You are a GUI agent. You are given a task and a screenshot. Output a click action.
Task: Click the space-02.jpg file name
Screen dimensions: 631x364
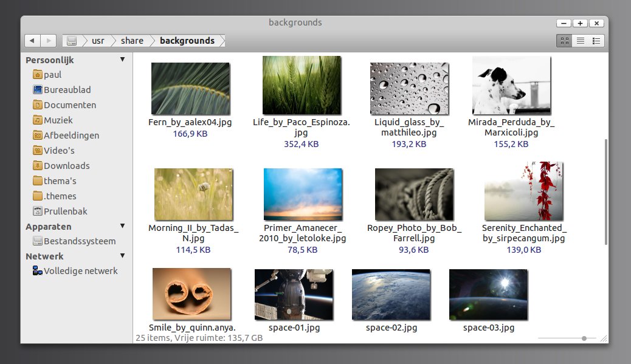[x=391, y=328]
